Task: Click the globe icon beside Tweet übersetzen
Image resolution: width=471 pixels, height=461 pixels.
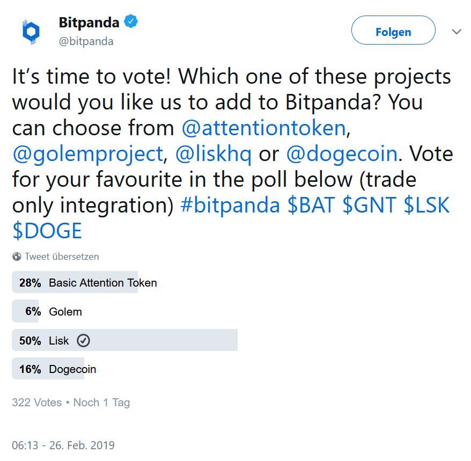Action: [17, 257]
